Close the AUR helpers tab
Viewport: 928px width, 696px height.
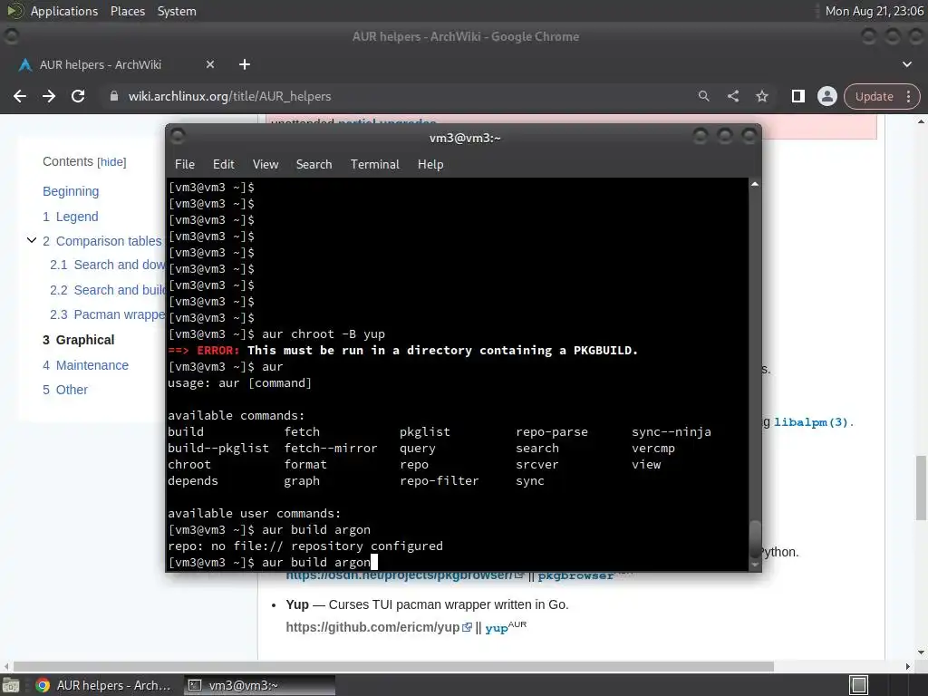click(210, 64)
